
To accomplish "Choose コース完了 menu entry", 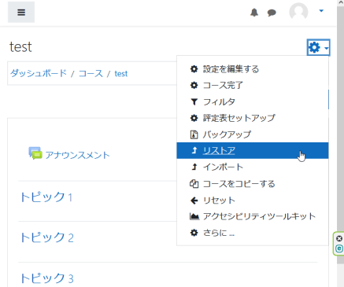I will pyautogui.click(x=253, y=85).
